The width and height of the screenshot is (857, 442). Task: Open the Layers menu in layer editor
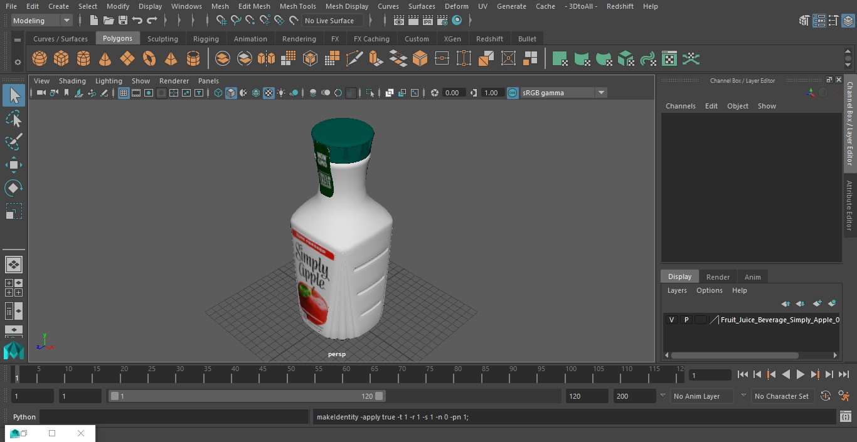click(676, 290)
